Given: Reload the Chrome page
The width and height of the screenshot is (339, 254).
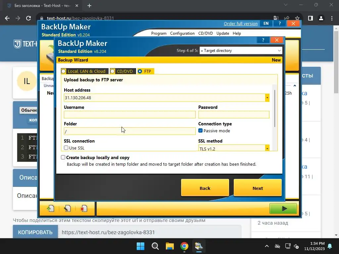Looking at the screenshot, I should click(28, 18).
